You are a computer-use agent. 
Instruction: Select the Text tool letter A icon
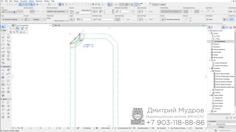click(x=3, y=74)
